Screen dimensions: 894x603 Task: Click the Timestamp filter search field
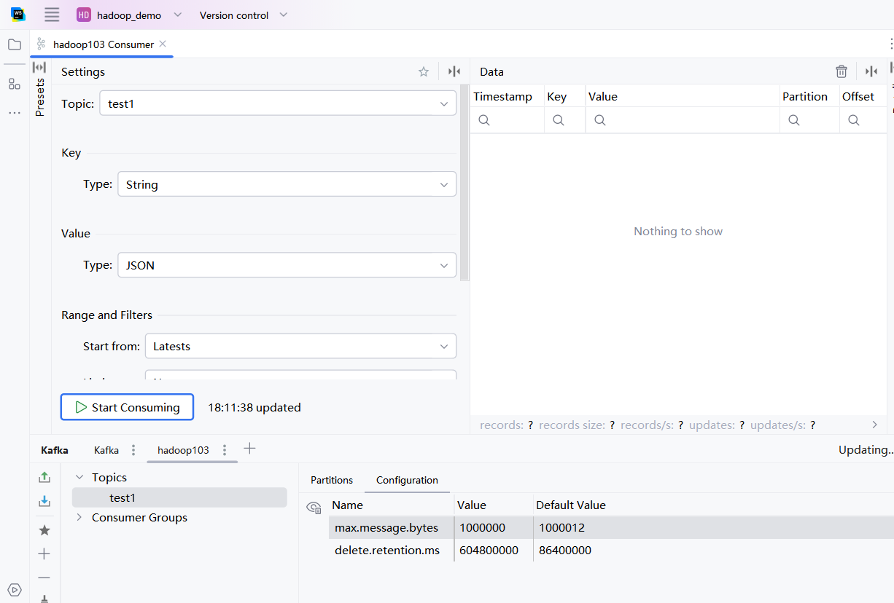click(507, 120)
